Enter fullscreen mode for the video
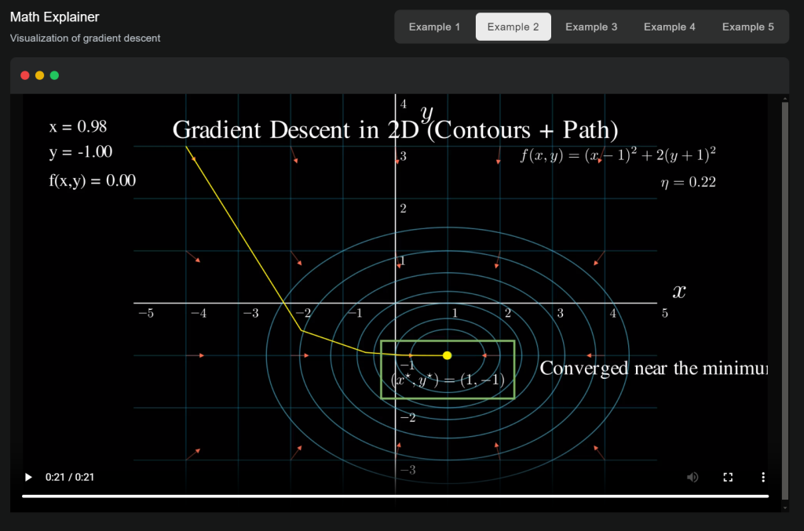 [x=728, y=477]
